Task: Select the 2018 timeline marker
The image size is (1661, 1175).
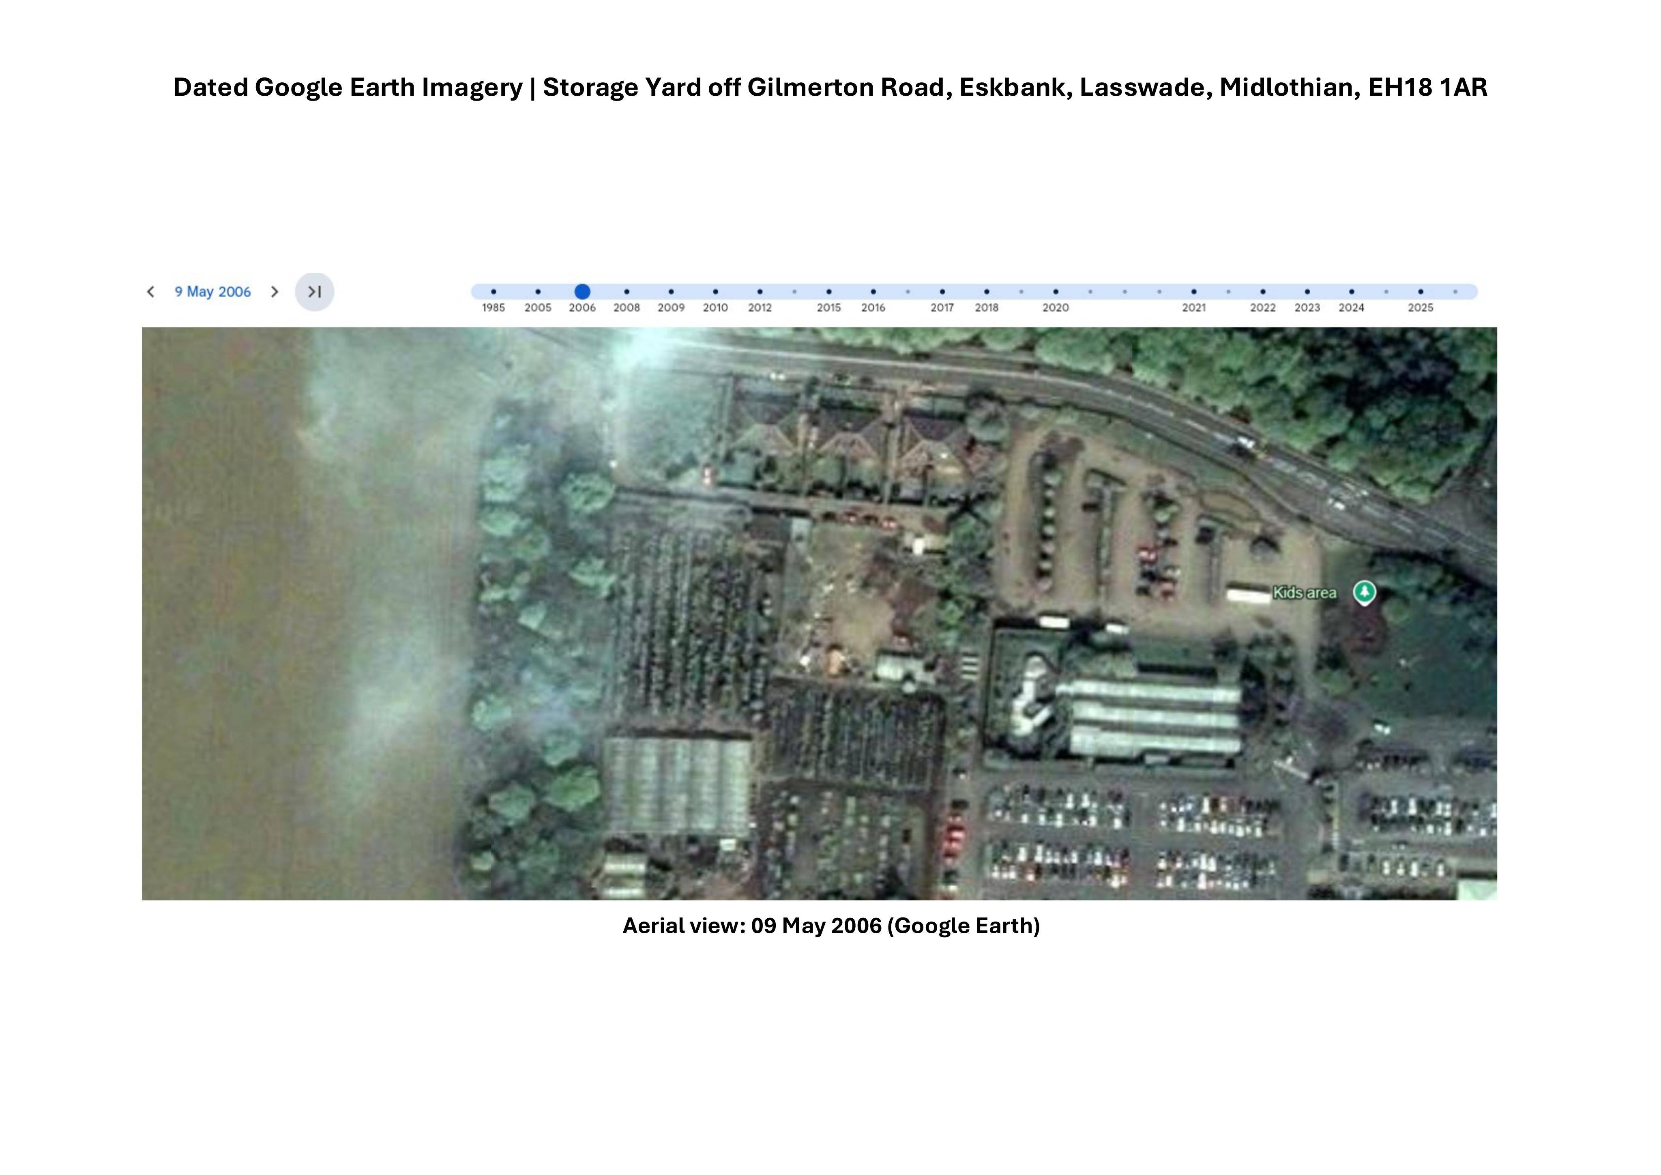Action: click(x=987, y=292)
